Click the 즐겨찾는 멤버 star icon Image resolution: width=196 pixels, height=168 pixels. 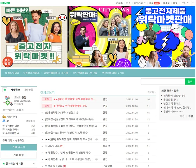coord(3,126)
